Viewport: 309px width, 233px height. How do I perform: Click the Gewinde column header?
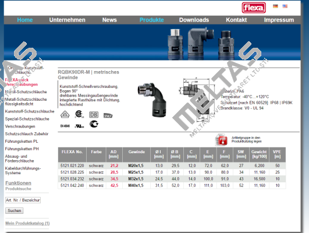coord(136,154)
